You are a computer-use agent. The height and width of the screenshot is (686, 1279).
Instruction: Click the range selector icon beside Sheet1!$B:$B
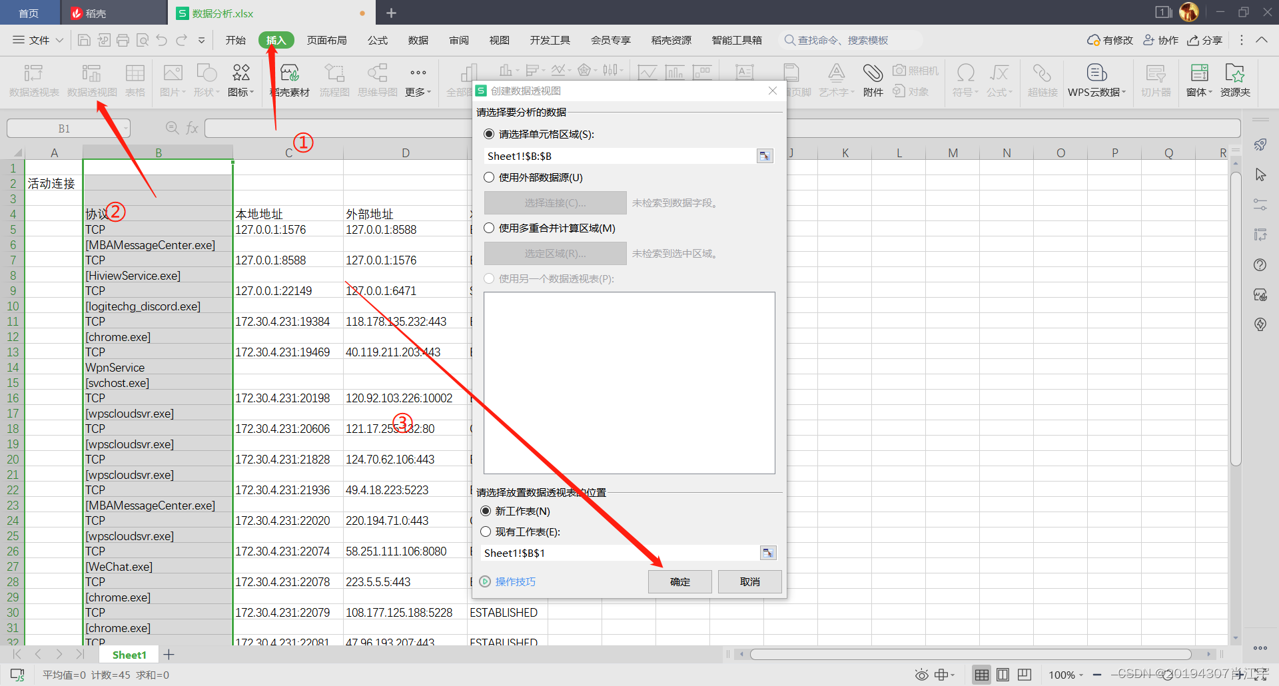(765, 156)
